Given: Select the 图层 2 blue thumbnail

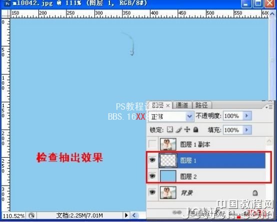Looking at the screenshot, I should pyautogui.click(x=168, y=176).
